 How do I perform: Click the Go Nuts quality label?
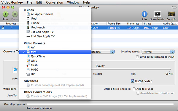tap(169, 74)
